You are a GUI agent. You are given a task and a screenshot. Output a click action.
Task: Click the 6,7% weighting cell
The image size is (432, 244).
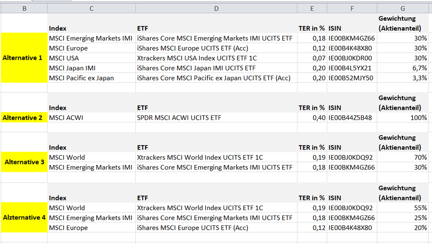[402, 68]
